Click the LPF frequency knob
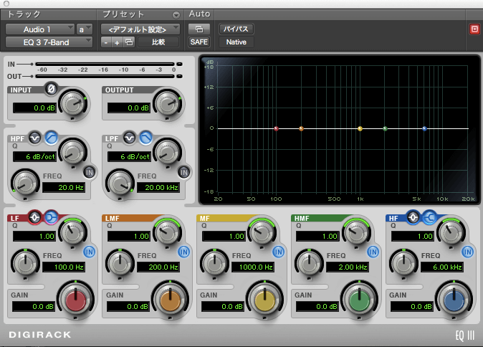The height and width of the screenshot is (347, 483). (x=120, y=184)
